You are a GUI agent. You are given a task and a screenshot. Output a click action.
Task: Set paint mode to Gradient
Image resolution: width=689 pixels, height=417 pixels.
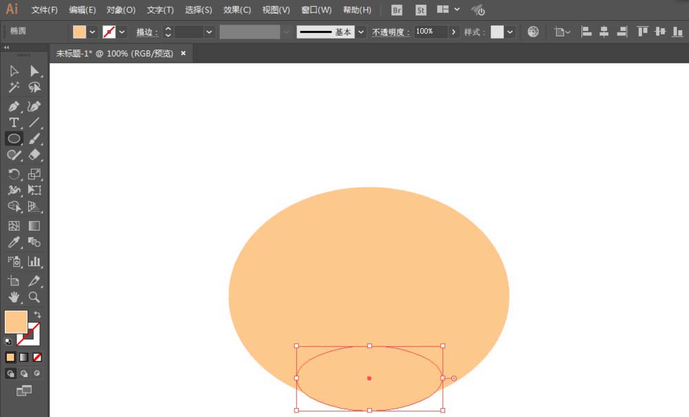pos(23,357)
